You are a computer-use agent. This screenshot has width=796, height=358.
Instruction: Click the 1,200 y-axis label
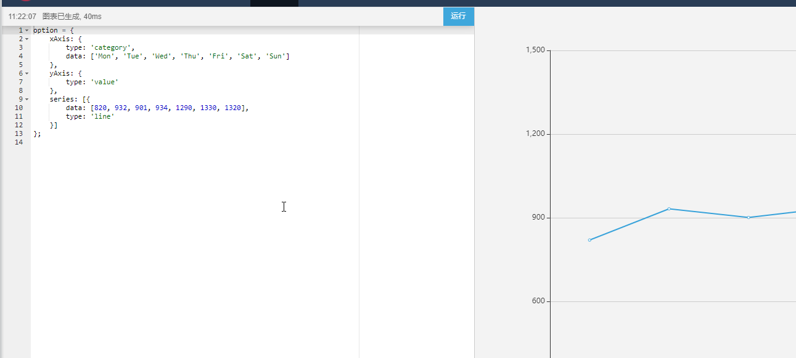click(x=535, y=134)
